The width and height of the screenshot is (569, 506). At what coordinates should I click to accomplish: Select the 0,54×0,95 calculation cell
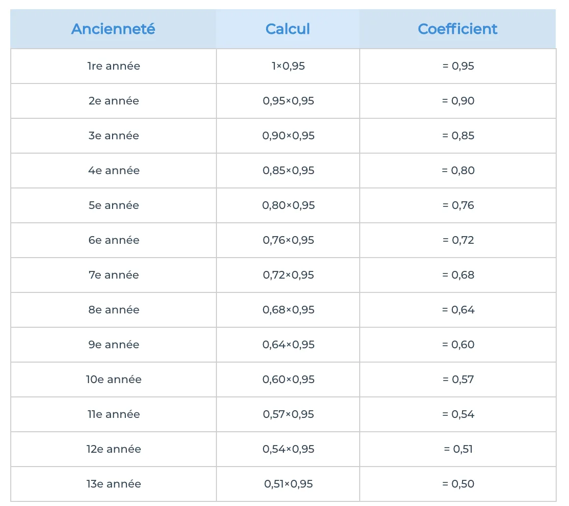pyautogui.click(x=288, y=449)
